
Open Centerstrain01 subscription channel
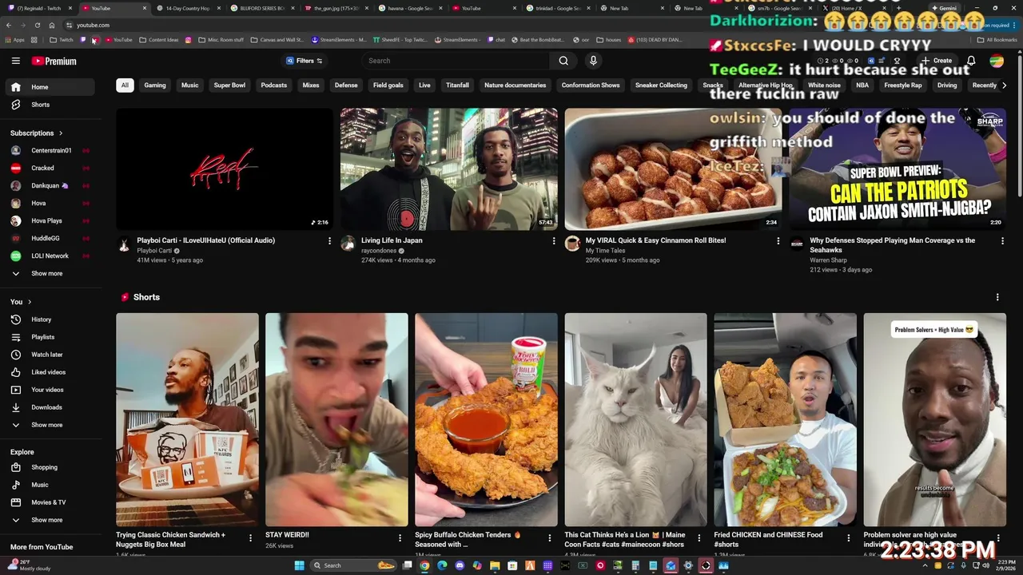pyautogui.click(x=50, y=150)
